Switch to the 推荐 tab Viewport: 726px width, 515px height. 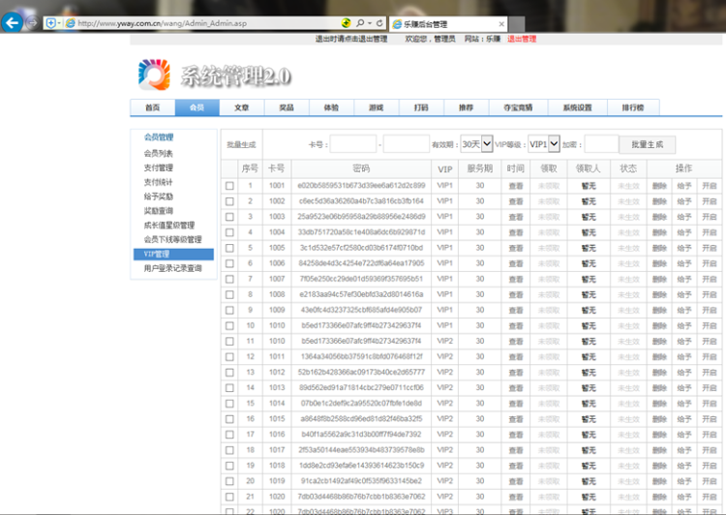(x=466, y=107)
